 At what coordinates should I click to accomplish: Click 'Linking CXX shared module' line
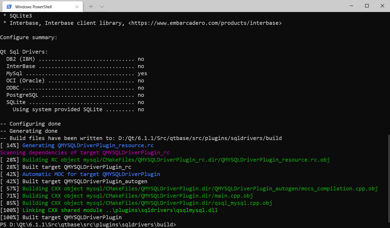click(x=109, y=210)
